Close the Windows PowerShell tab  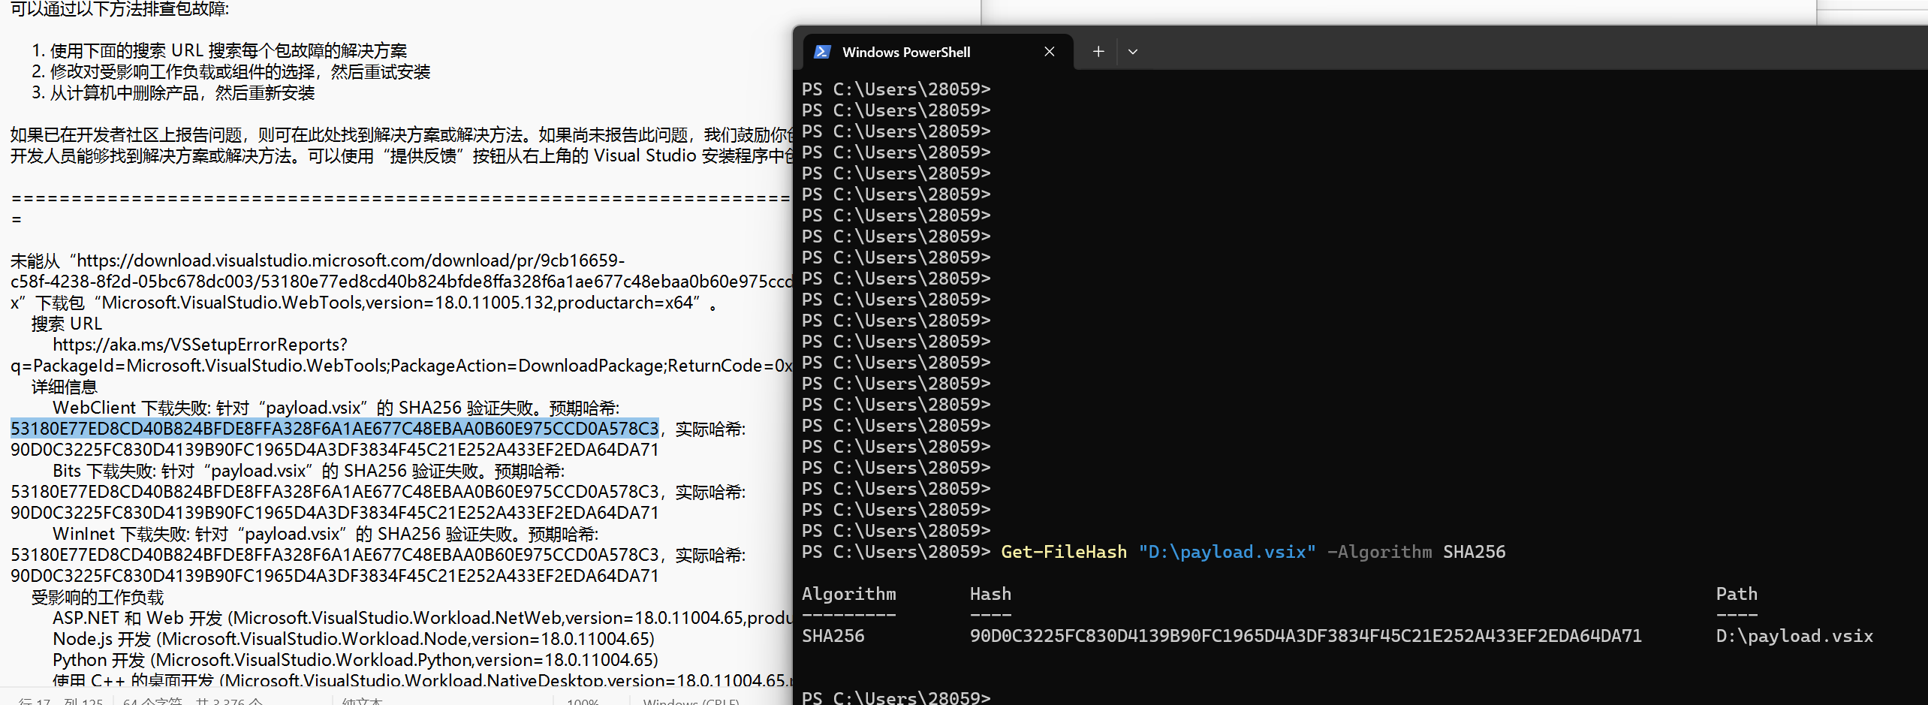(1049, 51)
